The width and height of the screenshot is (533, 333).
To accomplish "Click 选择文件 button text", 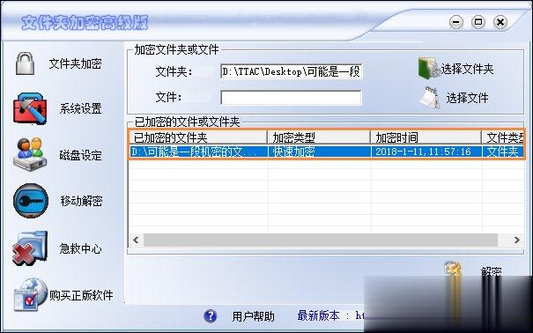I will click(467, 98).
